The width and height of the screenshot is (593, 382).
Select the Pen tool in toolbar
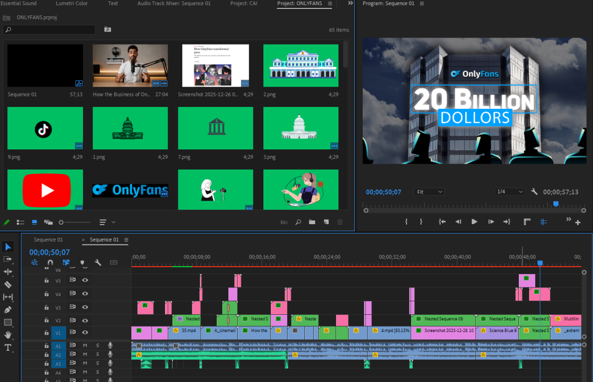point(8,310)
